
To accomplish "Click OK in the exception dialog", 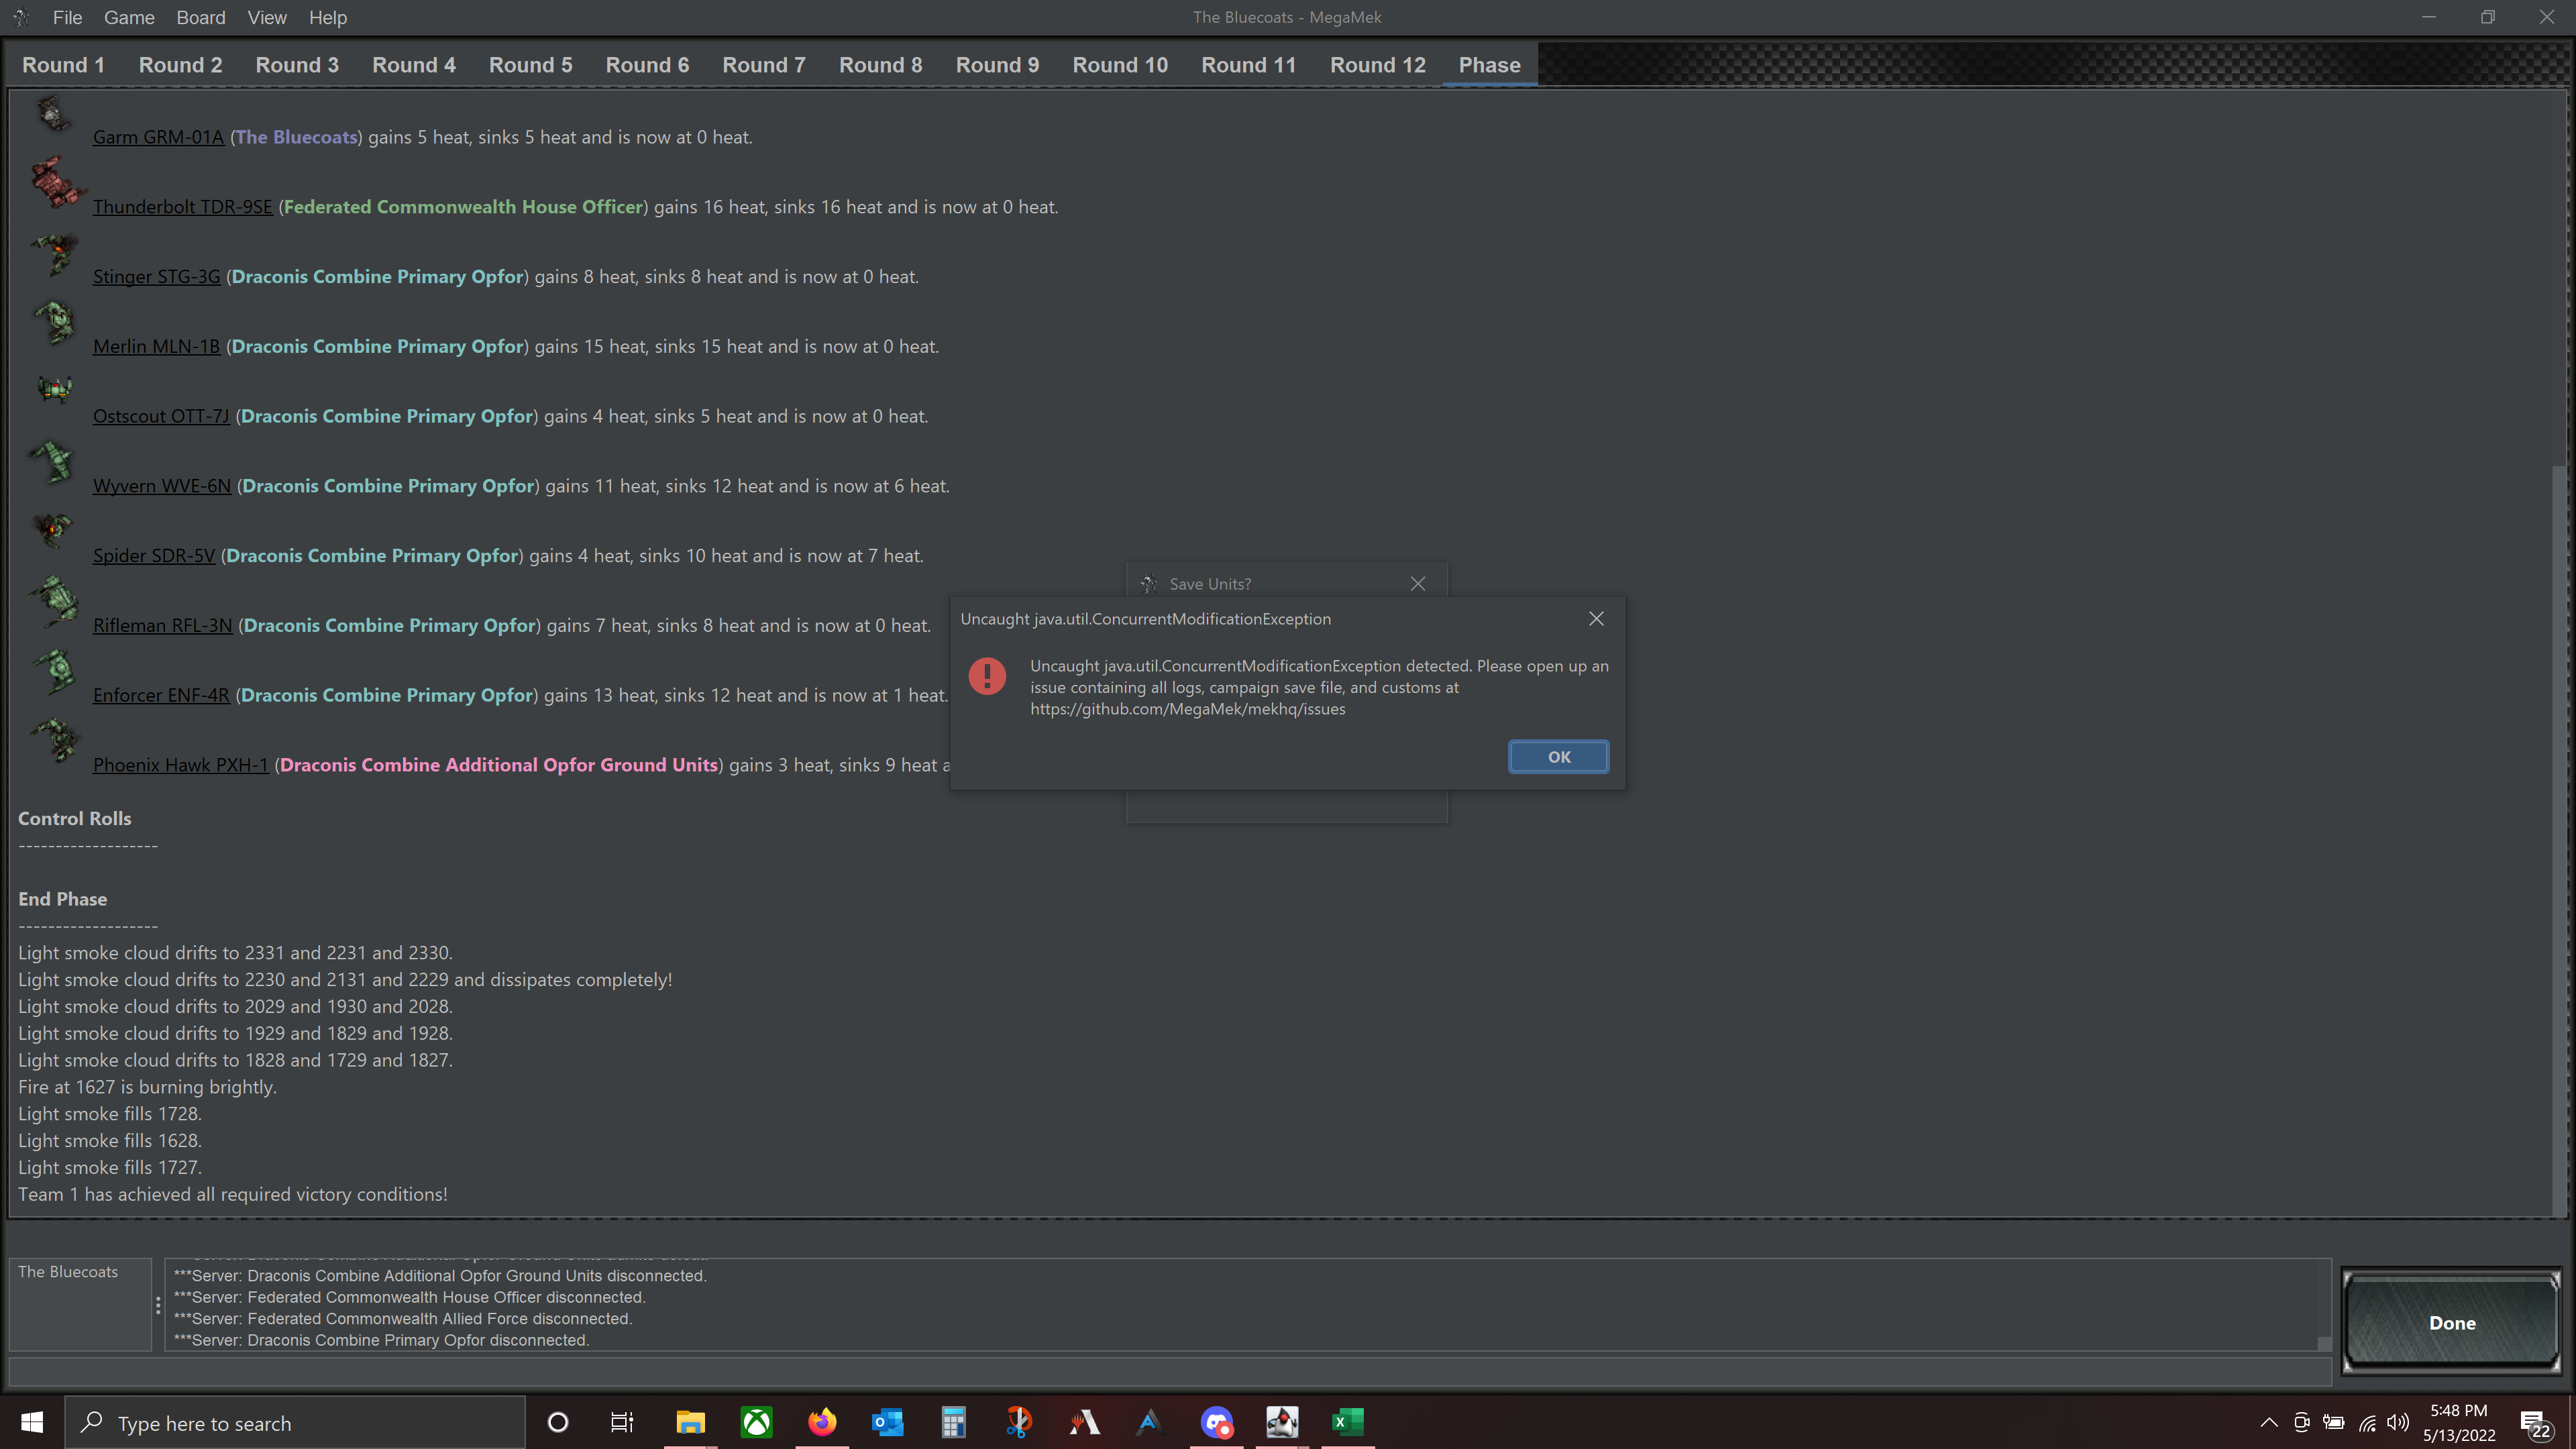I will click(x=1558, y=757).
